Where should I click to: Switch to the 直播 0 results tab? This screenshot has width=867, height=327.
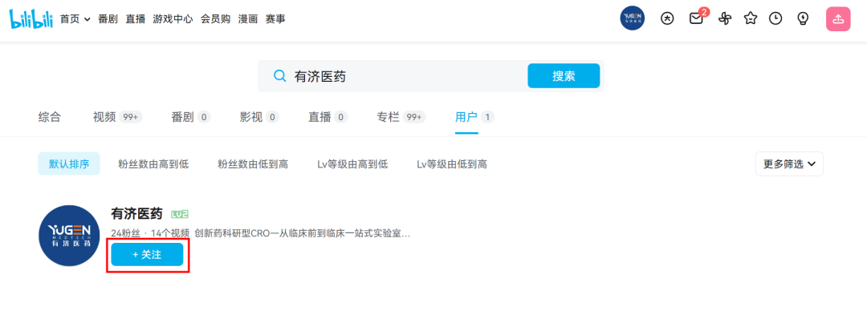328,117
